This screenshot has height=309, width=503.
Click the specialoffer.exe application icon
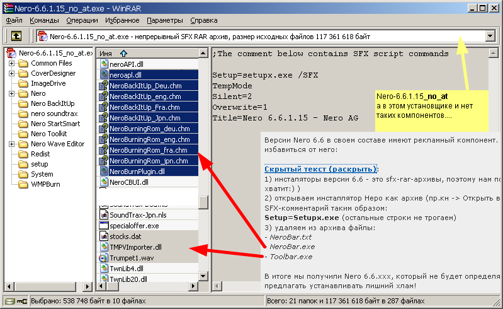[x=104, y=226]
